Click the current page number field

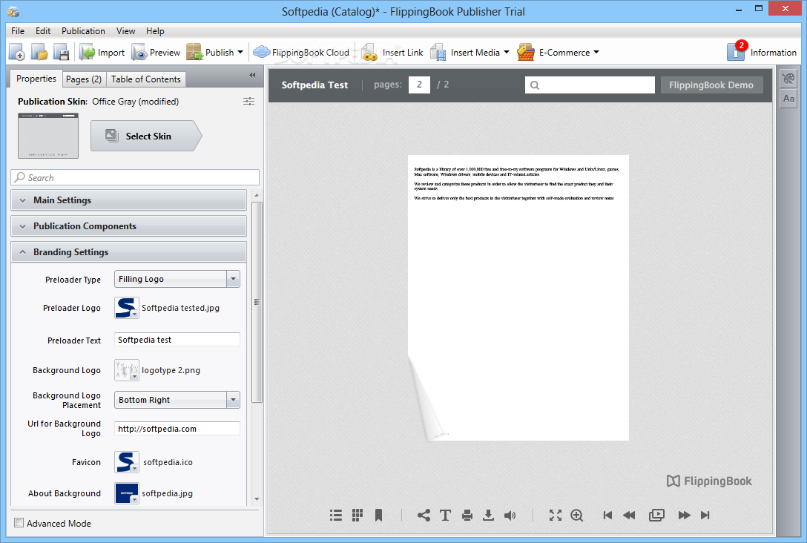[420, 85]
